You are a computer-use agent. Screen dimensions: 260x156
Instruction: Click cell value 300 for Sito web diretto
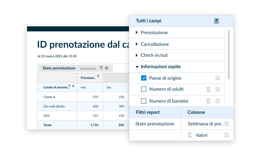coord(121,106)
